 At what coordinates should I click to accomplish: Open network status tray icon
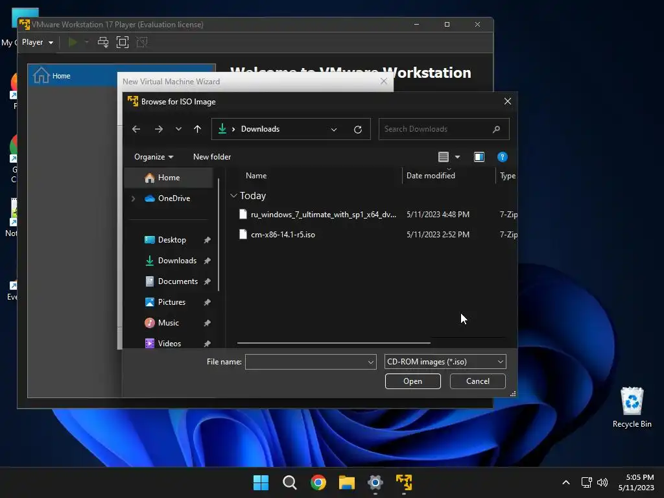pos(586,482)
